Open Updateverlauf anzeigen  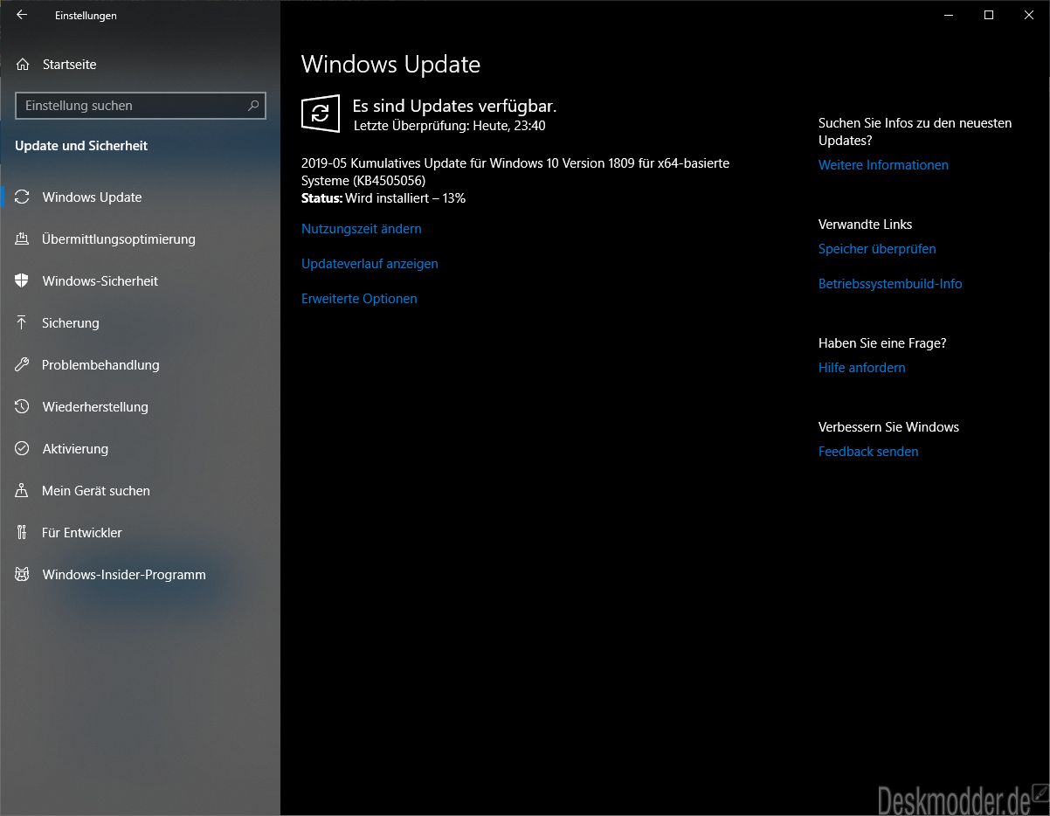pos(370,264)
